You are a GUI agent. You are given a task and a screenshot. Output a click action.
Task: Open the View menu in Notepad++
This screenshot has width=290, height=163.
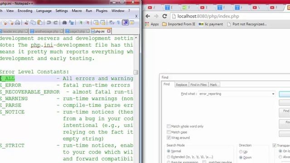[x=10, y=11]
